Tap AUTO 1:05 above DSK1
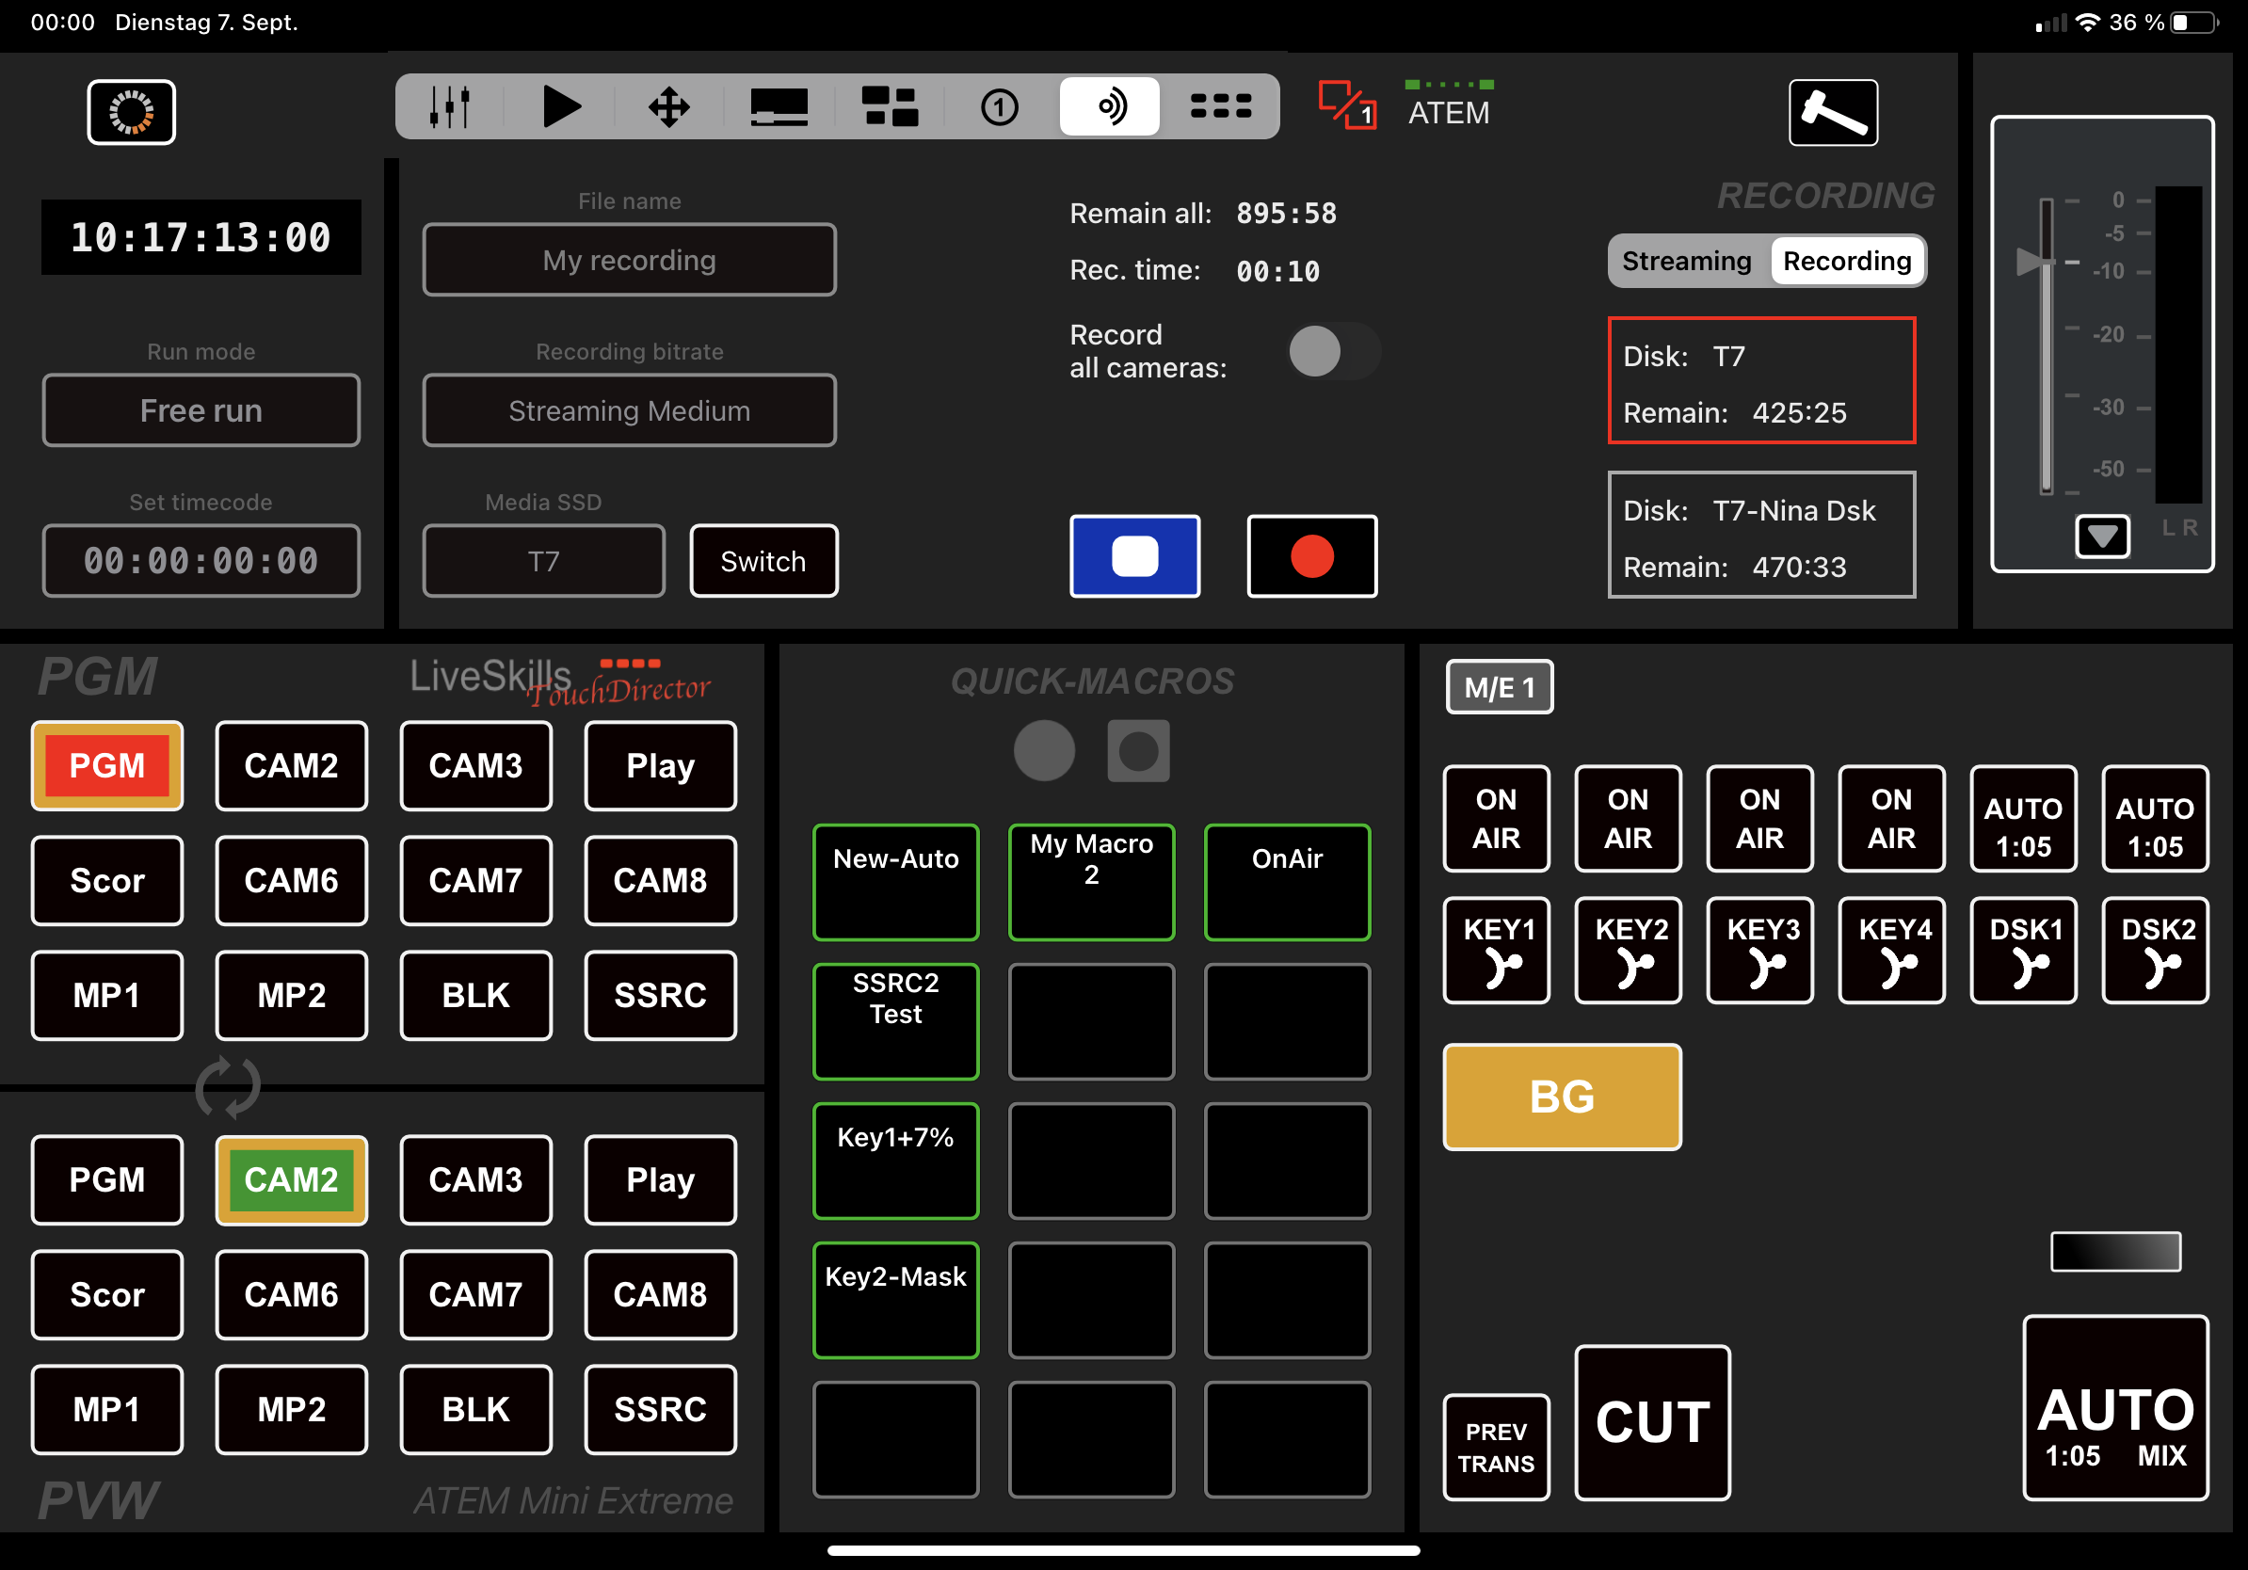The image size is (2248, 1570). point(2023,818)
